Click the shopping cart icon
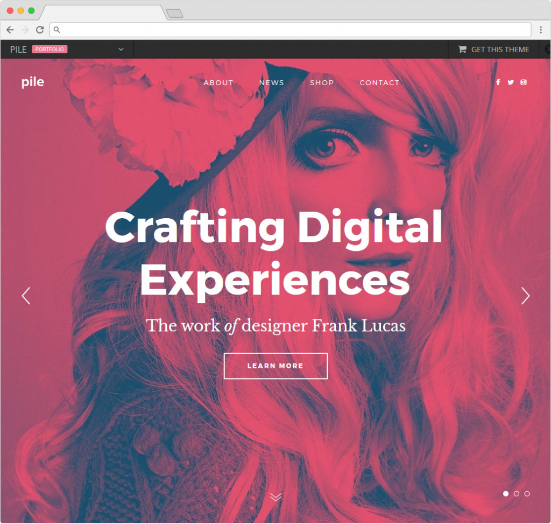Viewport: 551px width, 524px height. (462, 50)
